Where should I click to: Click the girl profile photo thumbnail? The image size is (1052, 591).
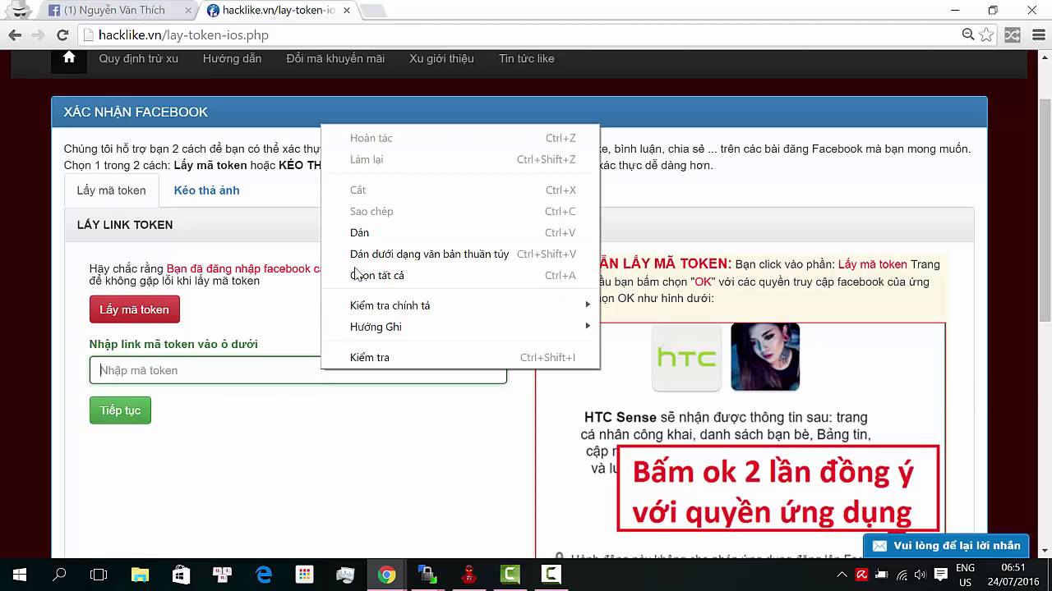(765, 357)
